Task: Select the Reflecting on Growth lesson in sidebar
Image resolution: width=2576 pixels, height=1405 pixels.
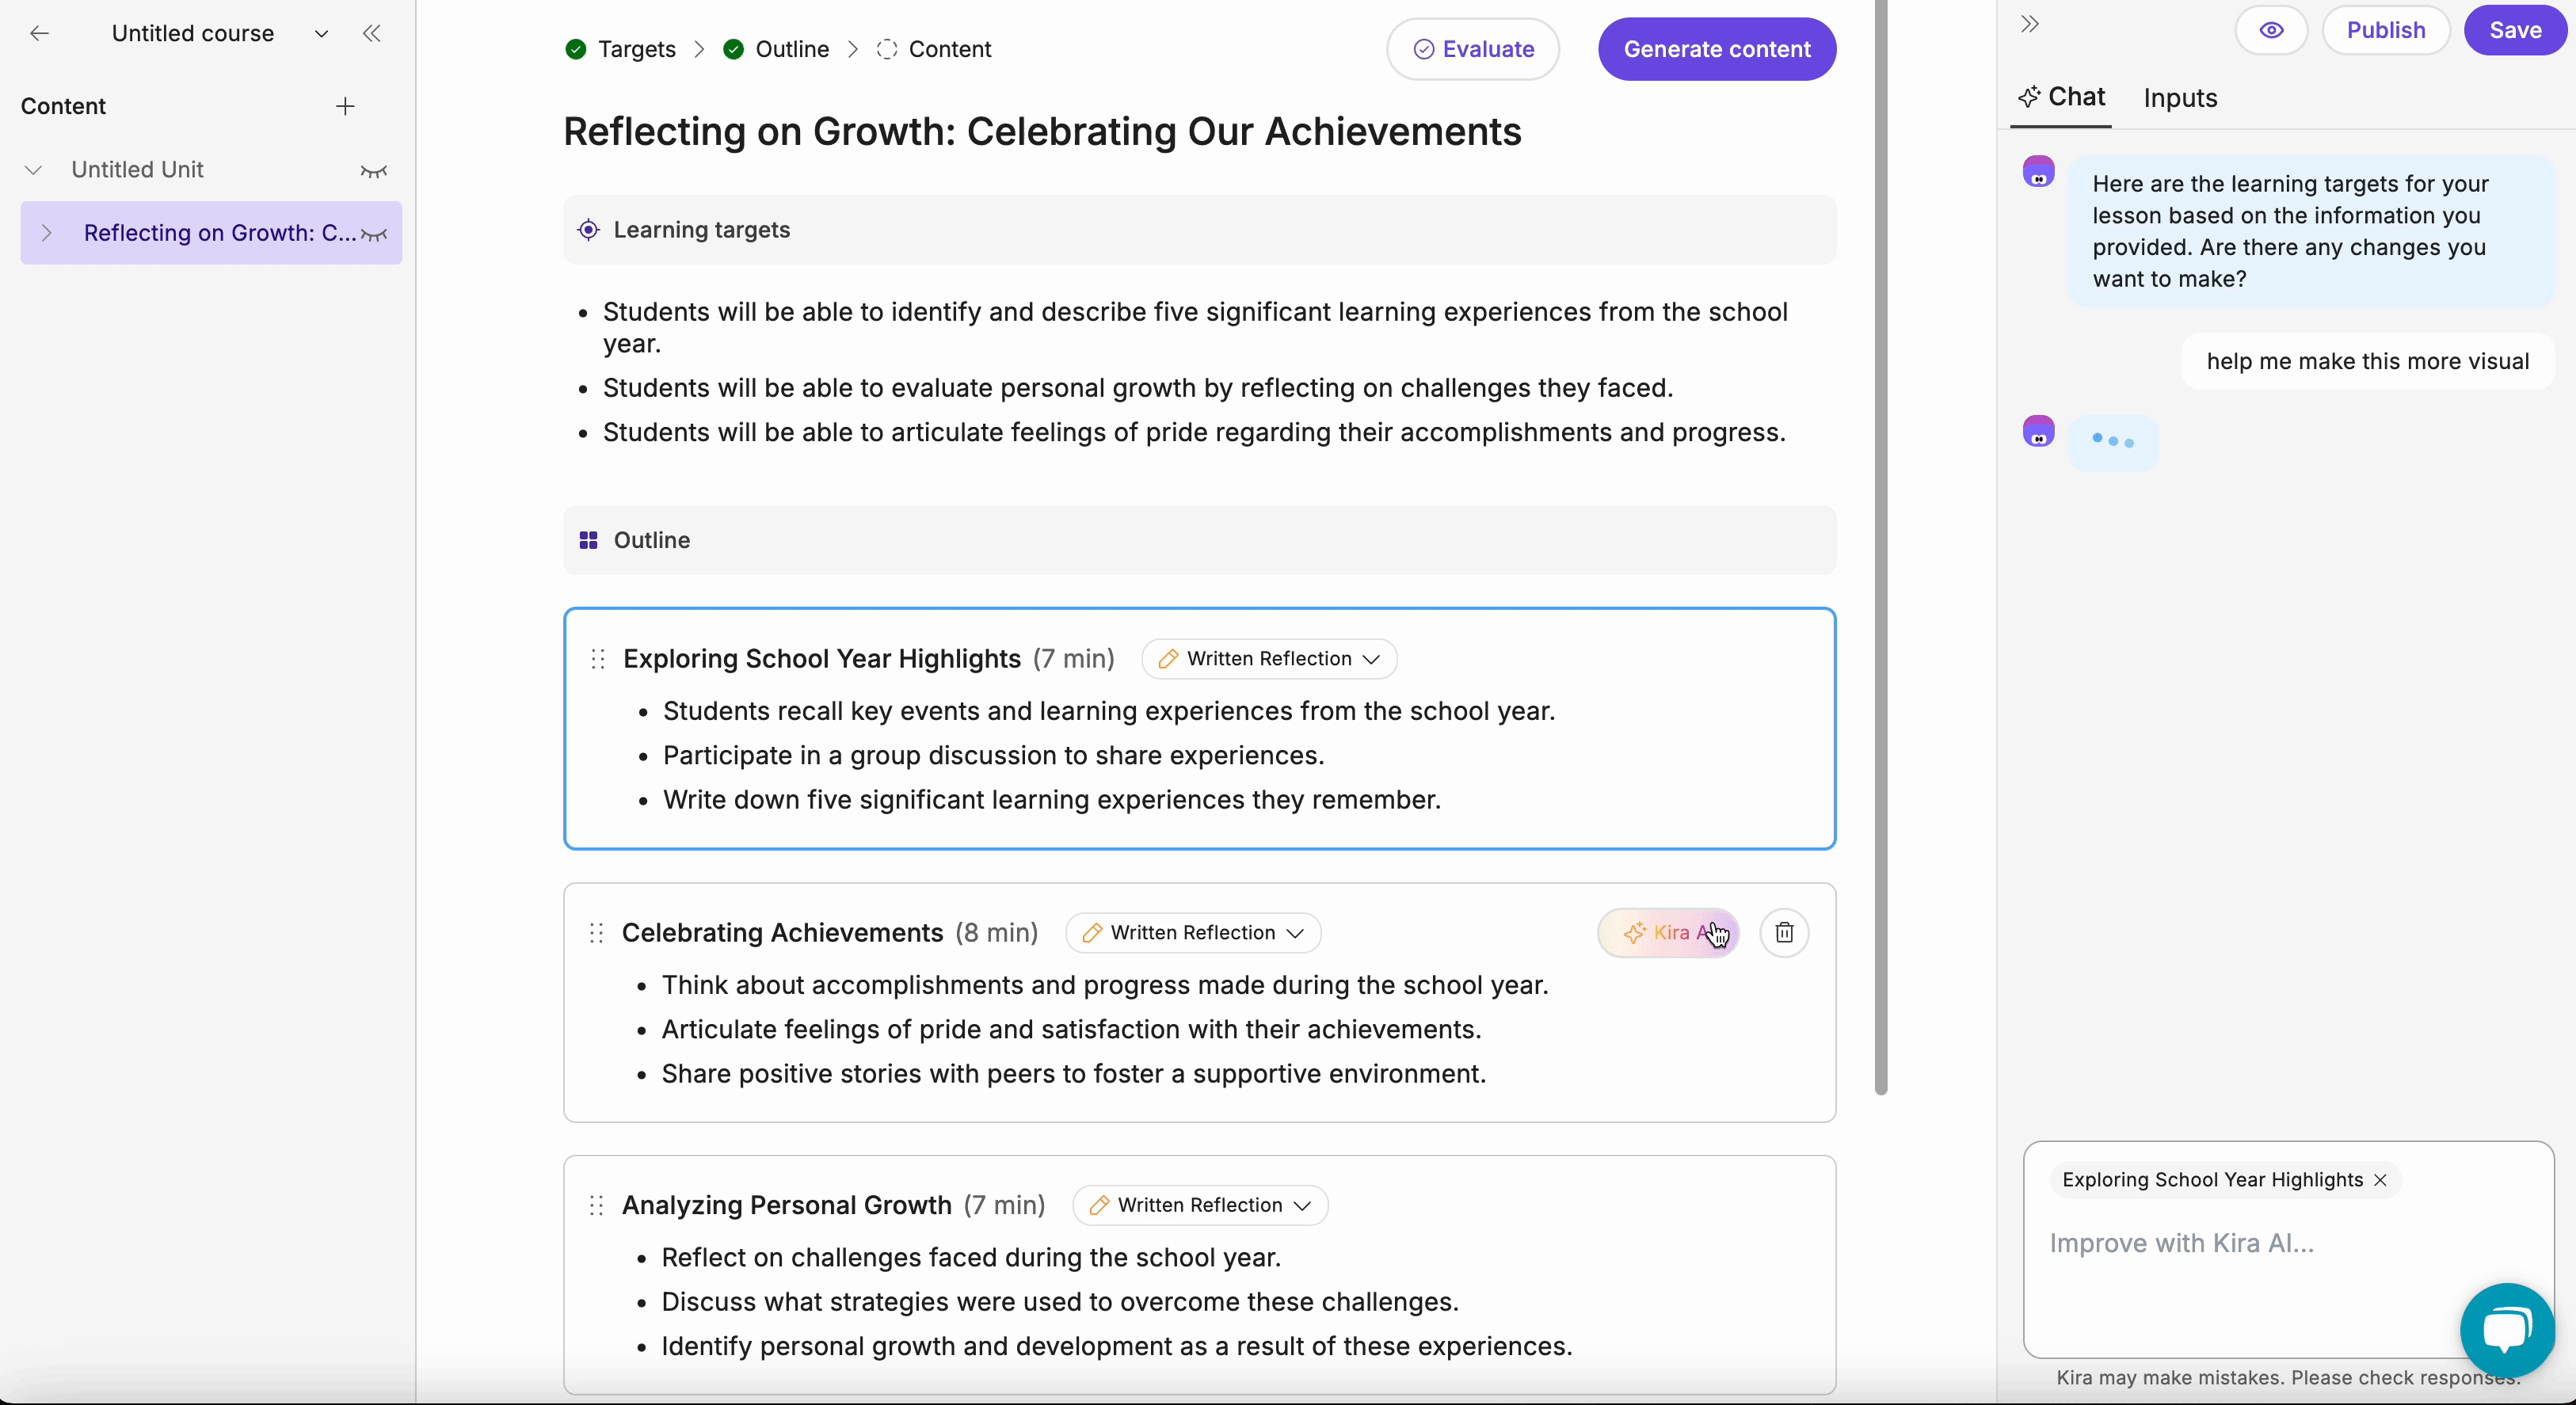Action: (x=211, y=233)
